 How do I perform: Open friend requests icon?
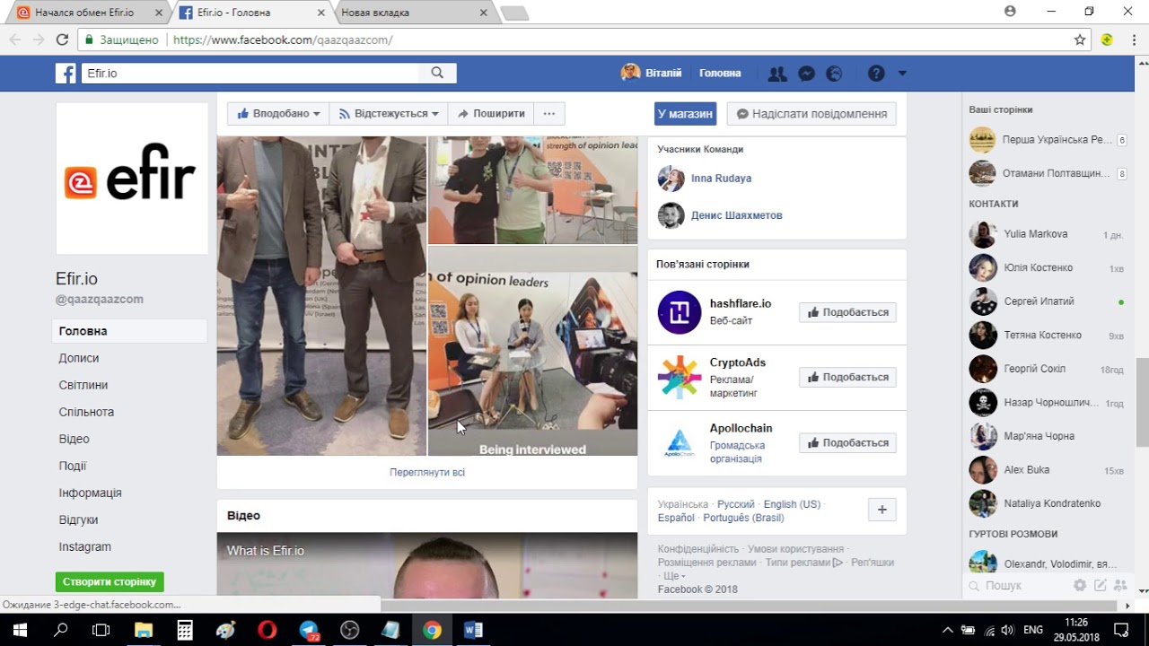point(777,74)
